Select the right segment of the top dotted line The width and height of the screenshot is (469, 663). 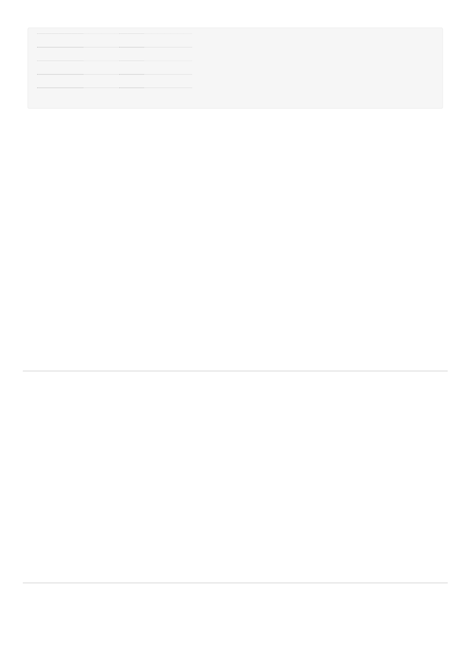coord(168,34)
